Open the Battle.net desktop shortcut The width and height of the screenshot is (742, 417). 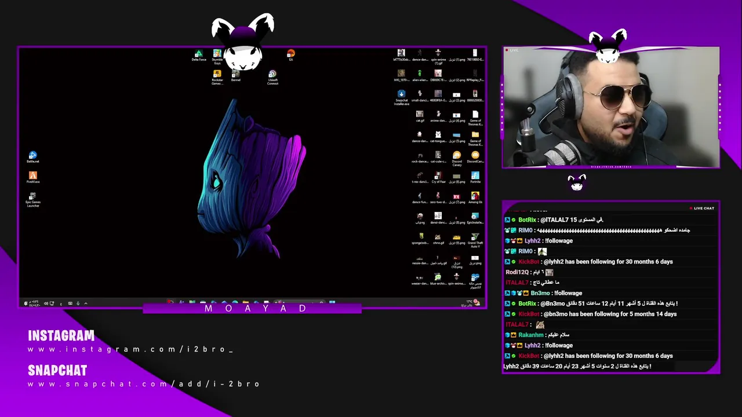(x=33, y=157)
